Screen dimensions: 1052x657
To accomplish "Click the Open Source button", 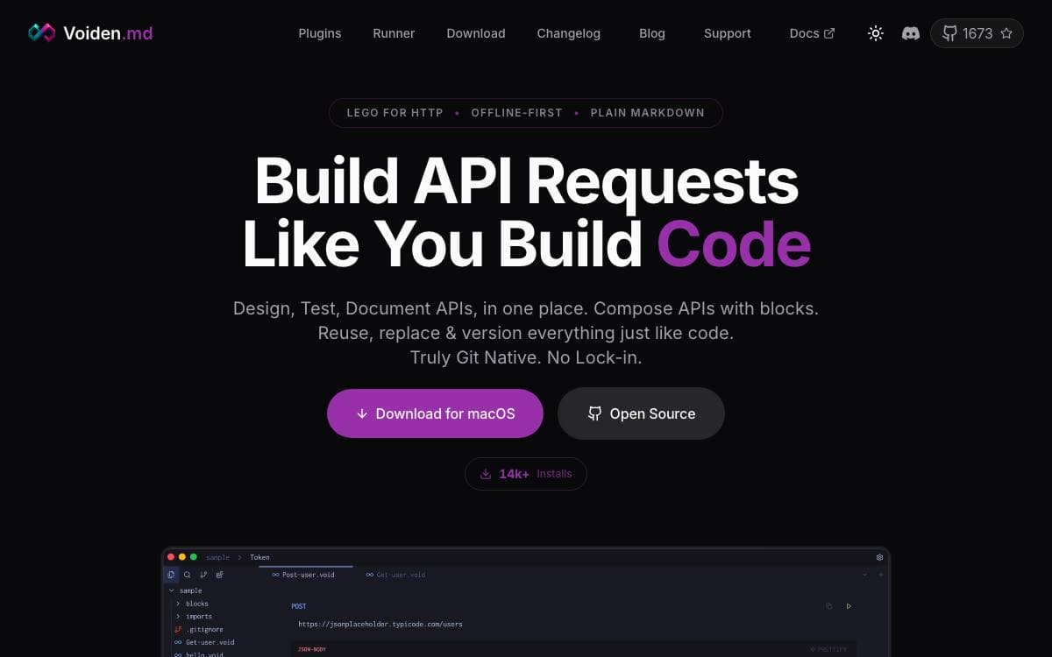I will 641,413.
